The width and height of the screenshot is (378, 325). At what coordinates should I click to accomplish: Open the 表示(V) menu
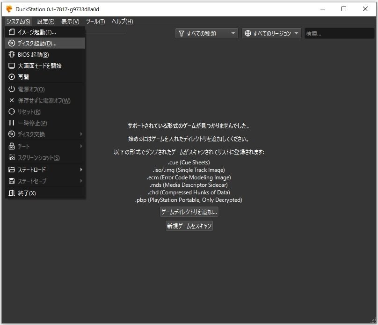pos(70,22)
